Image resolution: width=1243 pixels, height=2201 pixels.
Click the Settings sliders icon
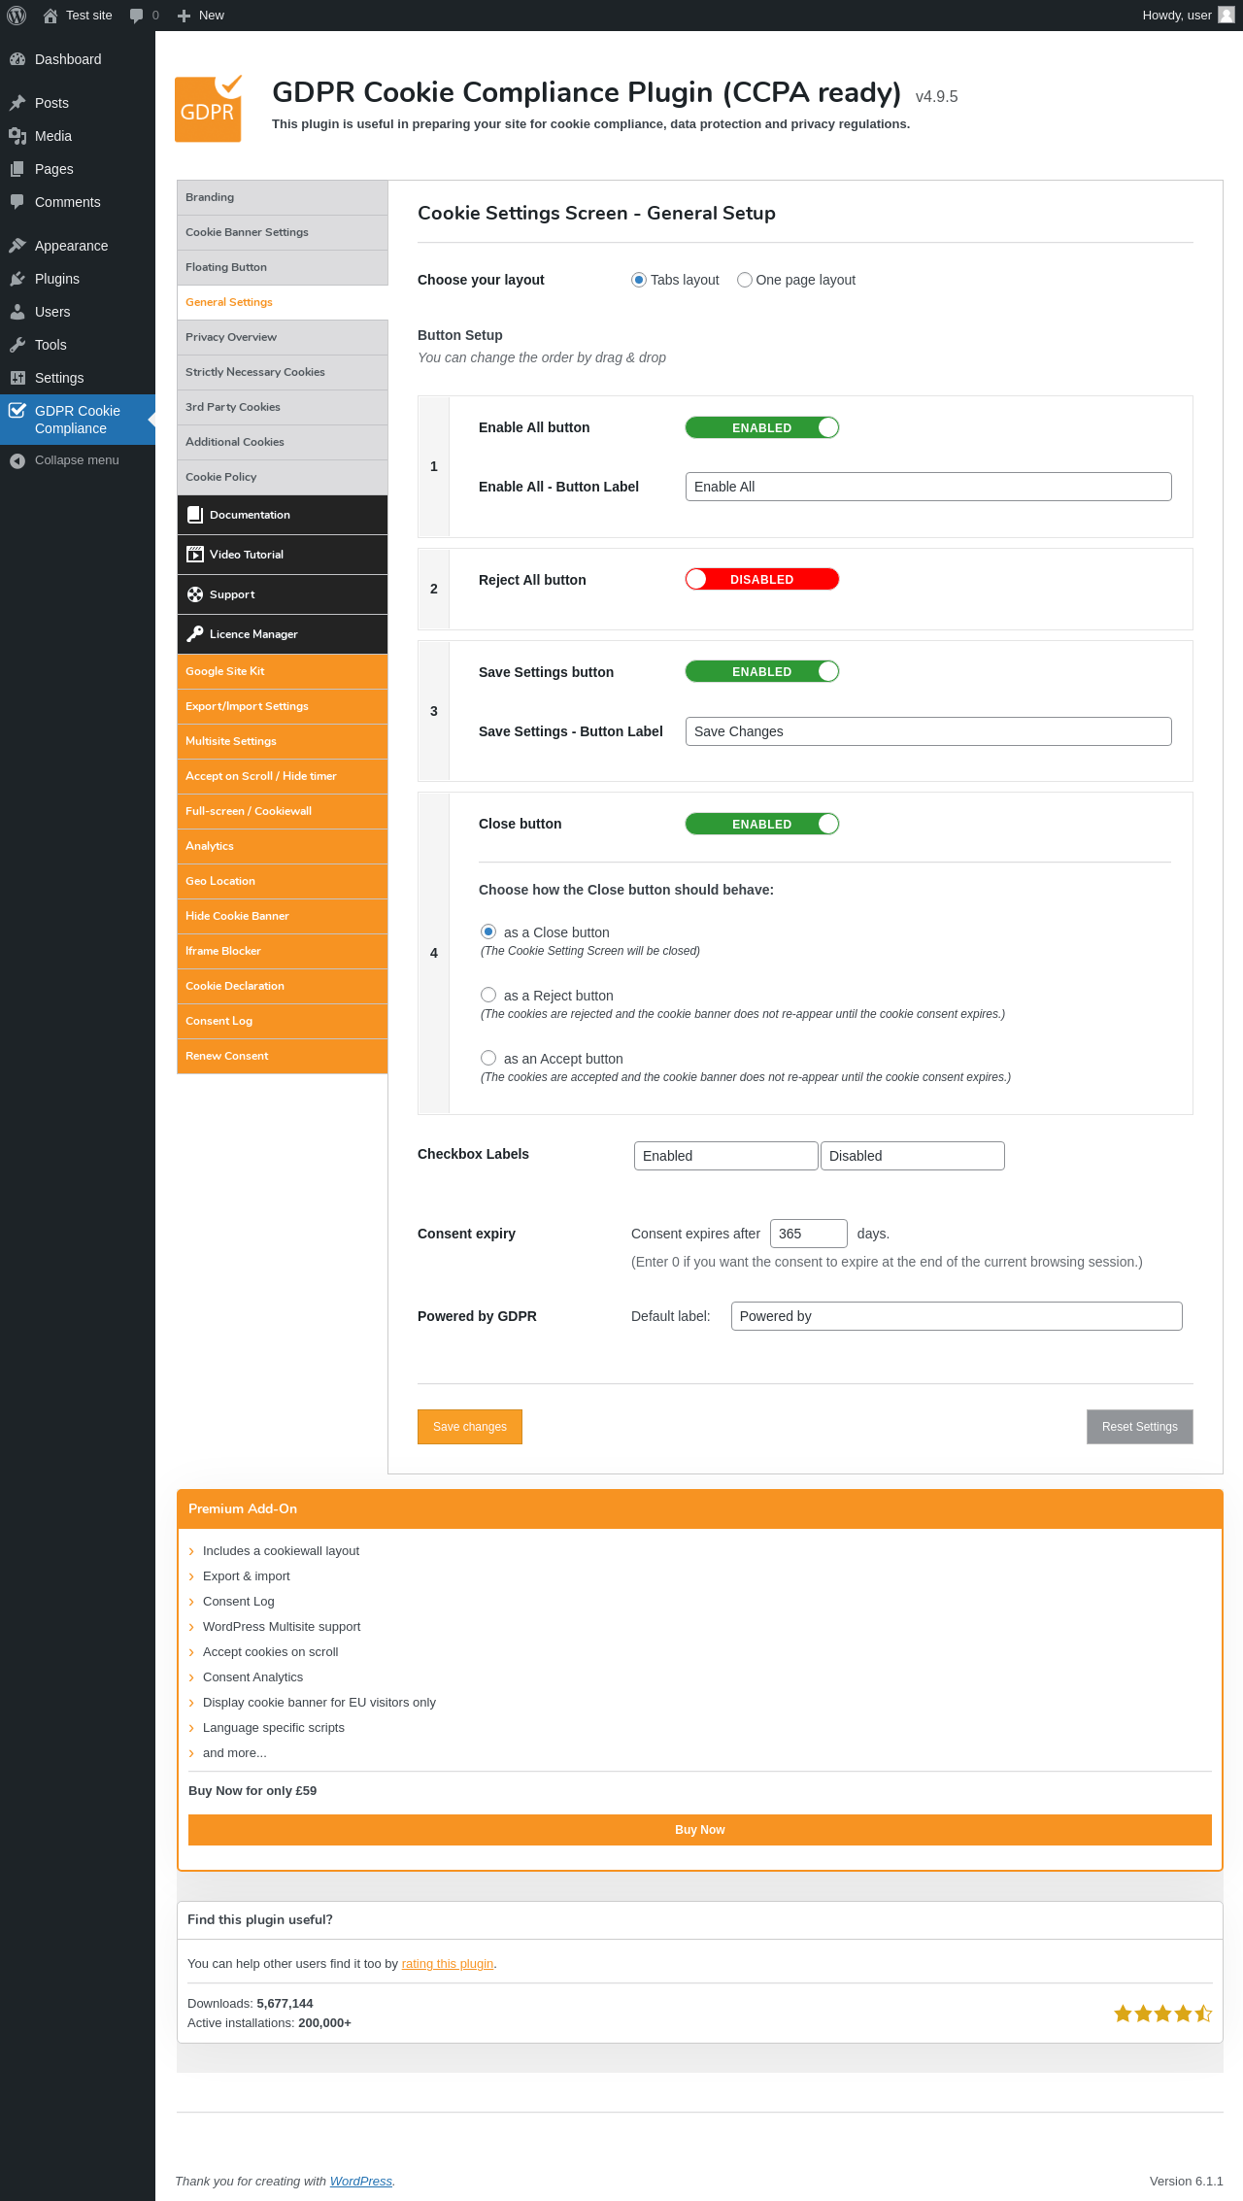pos(17,378)
